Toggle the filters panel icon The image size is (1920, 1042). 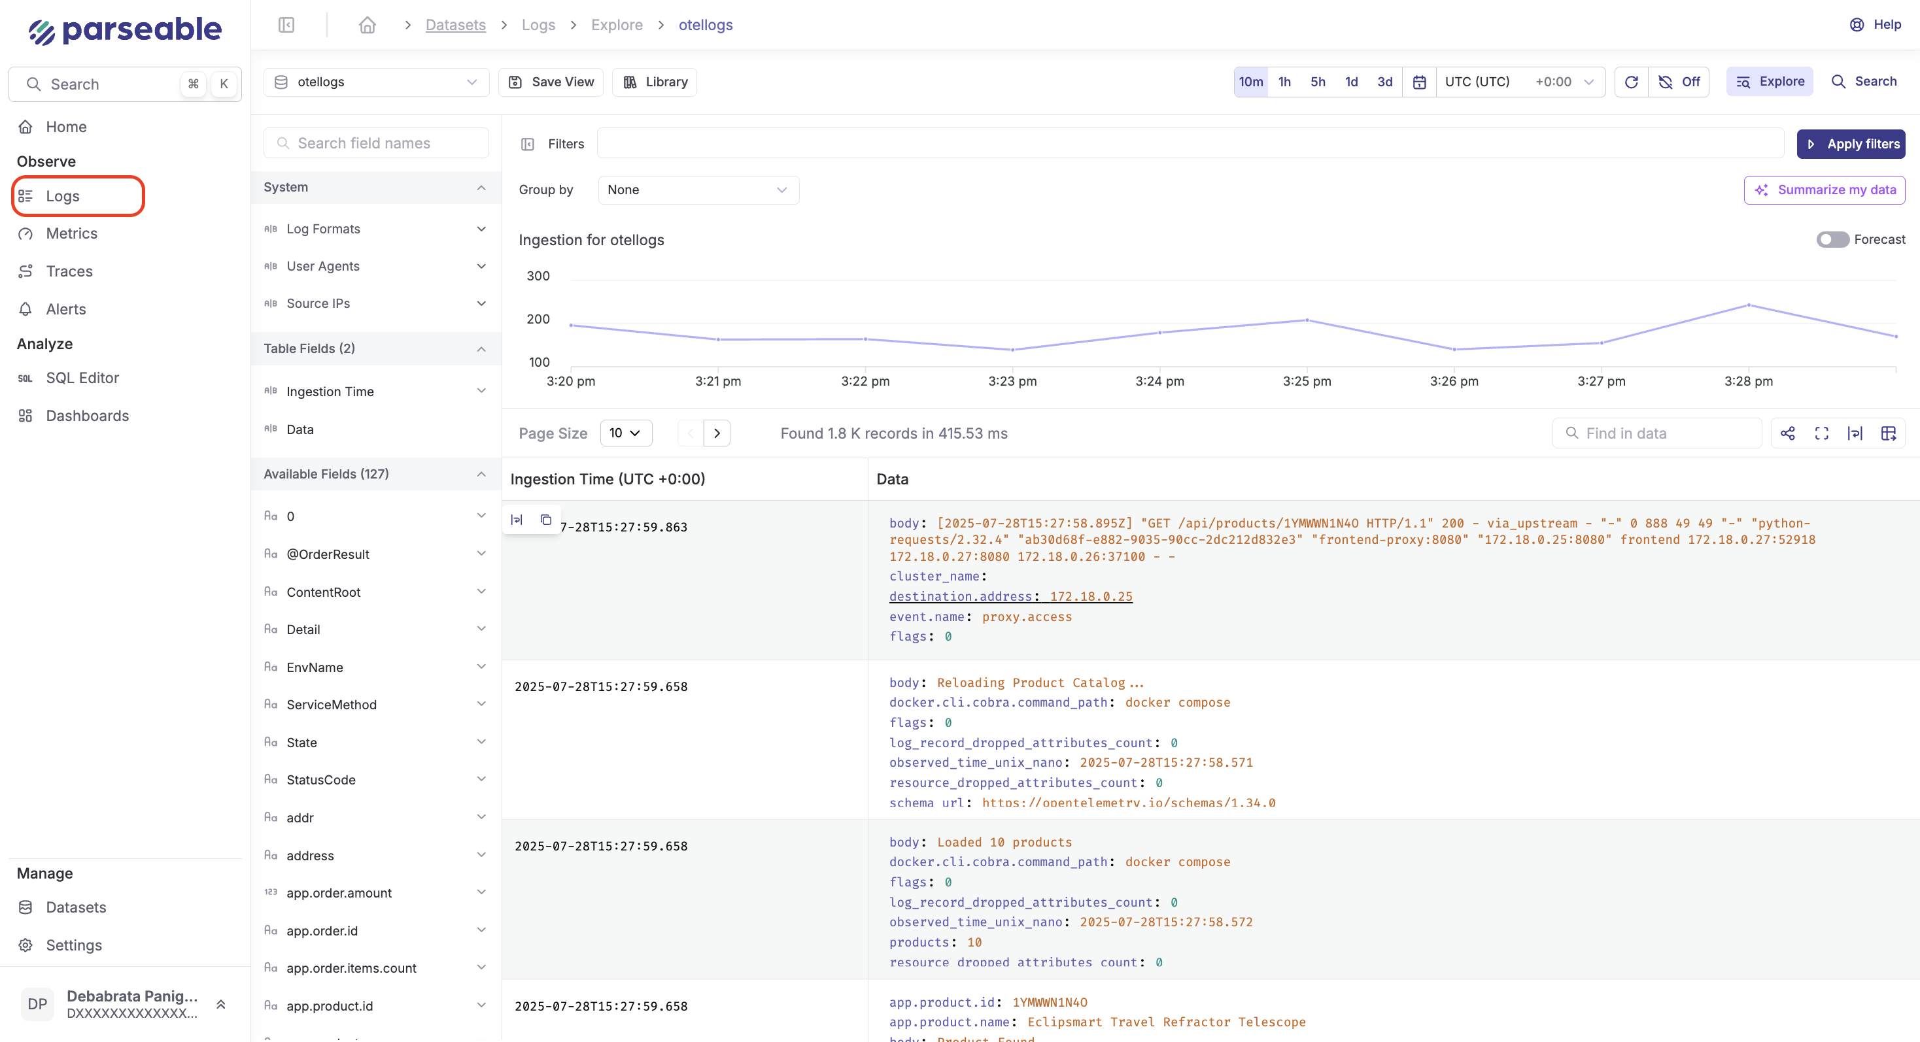click(x=527, y=144)
